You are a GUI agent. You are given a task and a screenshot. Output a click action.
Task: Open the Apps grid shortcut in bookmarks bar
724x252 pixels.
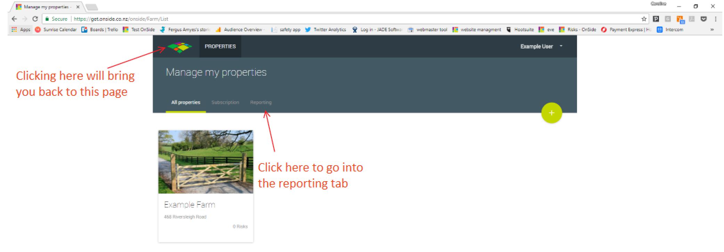tap(21, 30)
